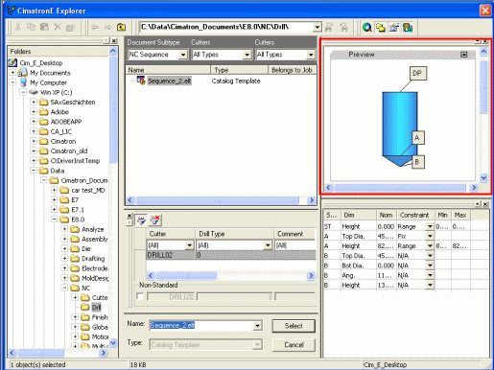This screenshot has width=494, height=370.
Task: Open the path address dropdown
Action: pos(317,27)
